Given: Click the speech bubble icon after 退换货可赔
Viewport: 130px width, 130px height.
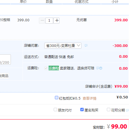Looking at the screenshot, I should tap(98, 68).
